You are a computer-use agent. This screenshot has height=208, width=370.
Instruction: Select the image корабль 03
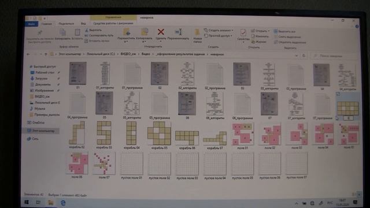point(104,135)
